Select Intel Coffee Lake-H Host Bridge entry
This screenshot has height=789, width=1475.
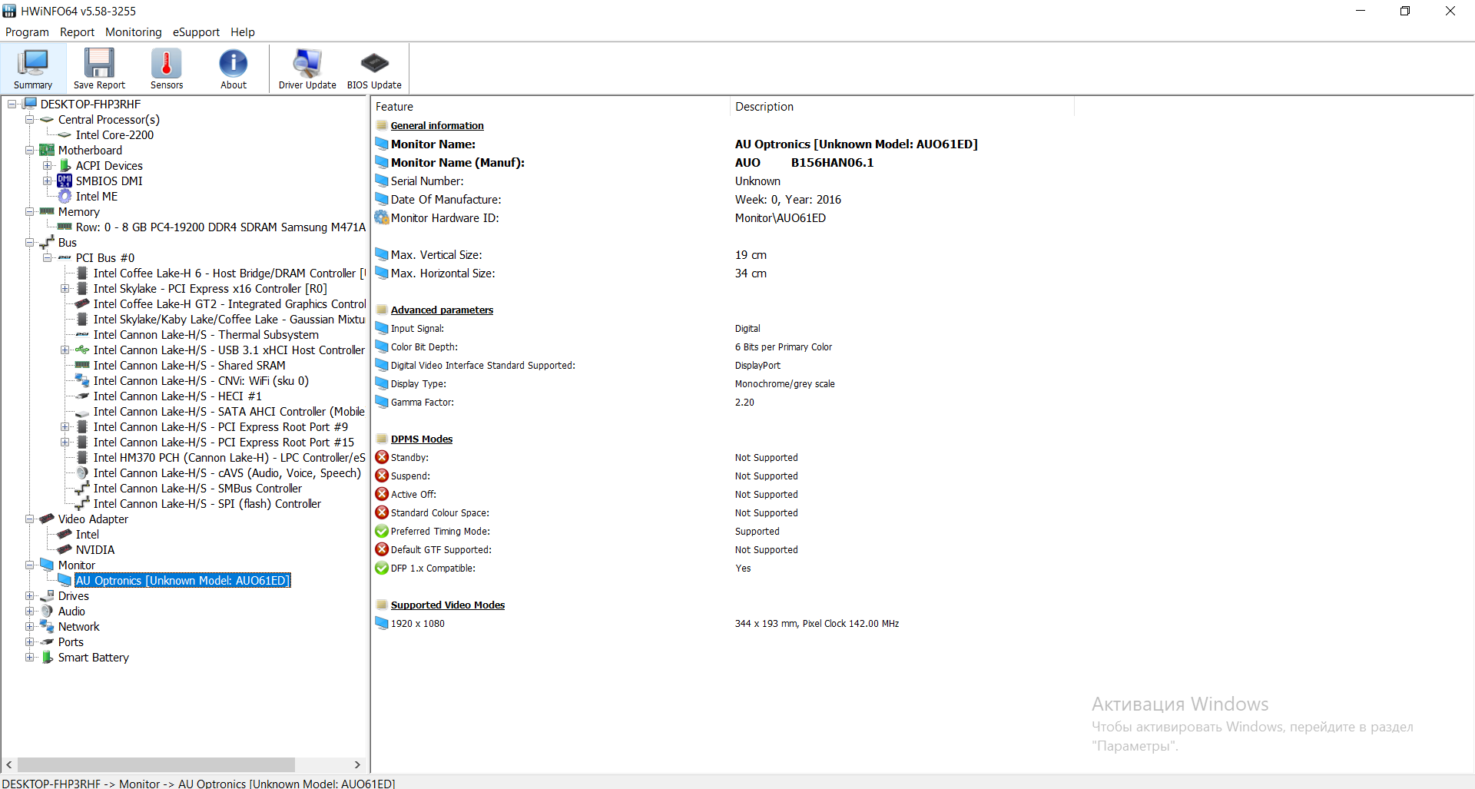tap(229, 273)
